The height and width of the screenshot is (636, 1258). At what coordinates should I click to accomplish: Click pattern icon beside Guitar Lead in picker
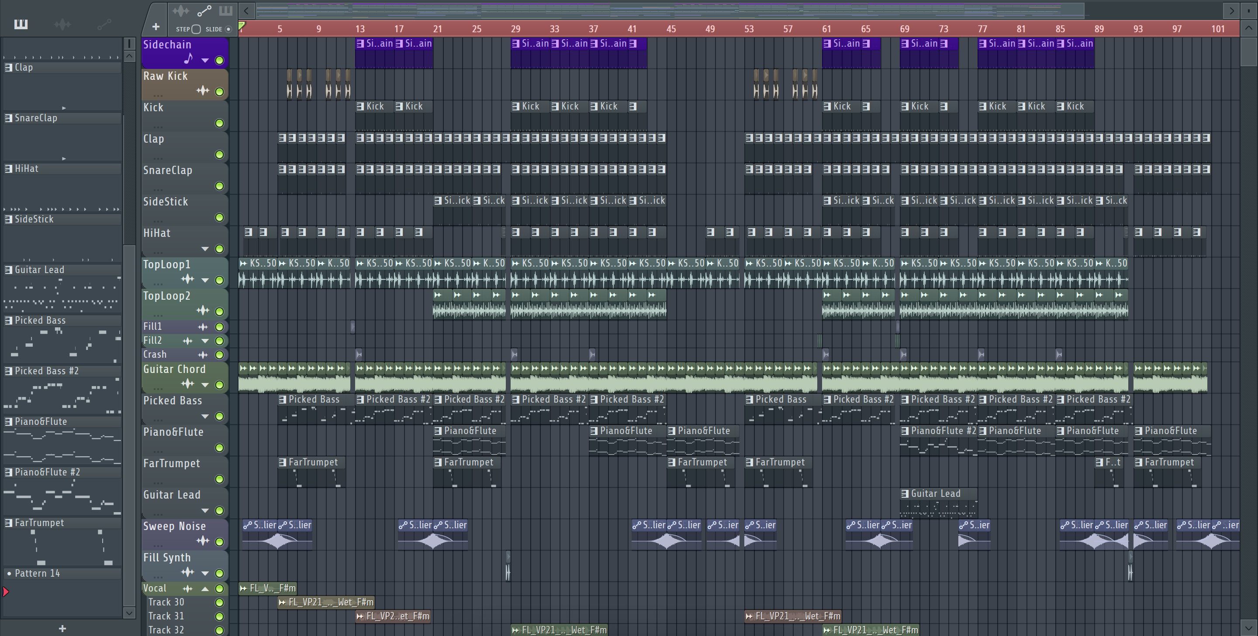(8, 270)
